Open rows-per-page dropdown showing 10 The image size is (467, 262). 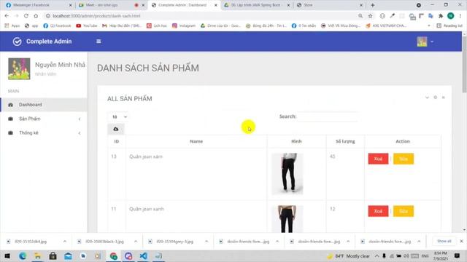point(118,116)
